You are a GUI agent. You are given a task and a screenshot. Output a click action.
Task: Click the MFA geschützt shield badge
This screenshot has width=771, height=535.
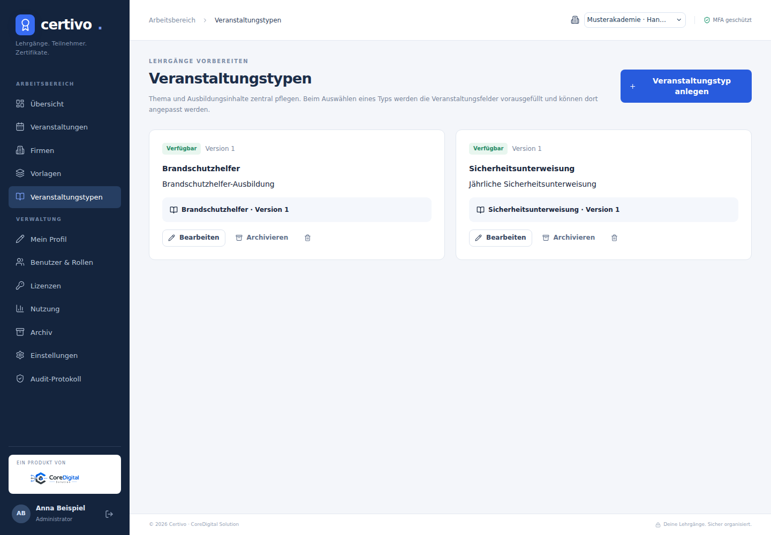click(x=728, y=20)
